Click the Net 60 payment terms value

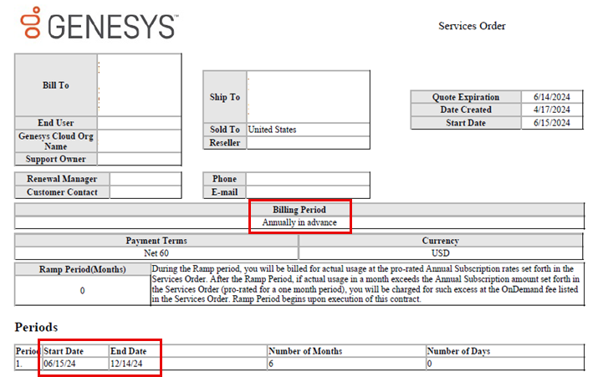pyautogui.click(x=156, y=252)
